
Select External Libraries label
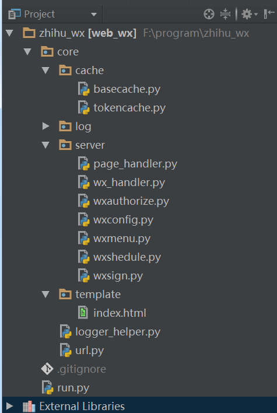[x=82, y=407]
